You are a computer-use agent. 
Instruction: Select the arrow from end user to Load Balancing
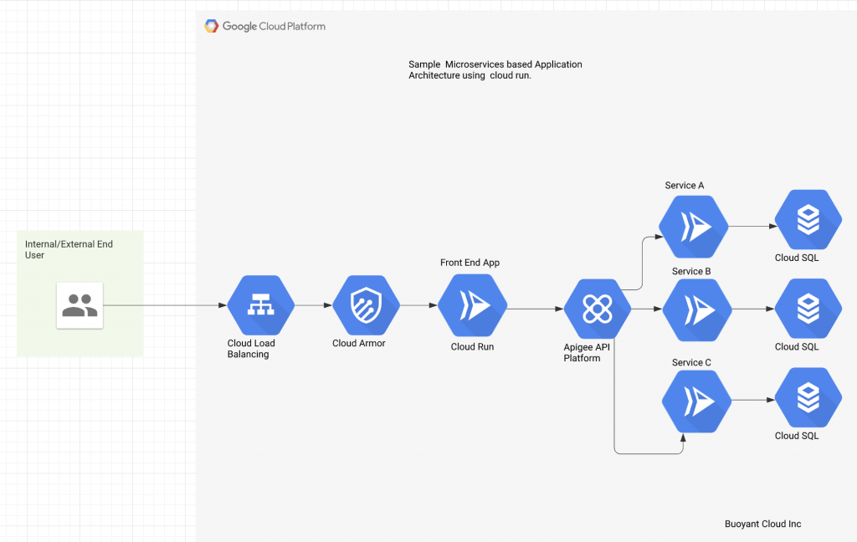(165, 305)
